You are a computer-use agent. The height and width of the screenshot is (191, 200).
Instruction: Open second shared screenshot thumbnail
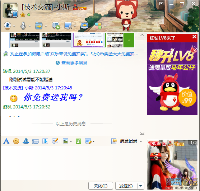(56, 40)
